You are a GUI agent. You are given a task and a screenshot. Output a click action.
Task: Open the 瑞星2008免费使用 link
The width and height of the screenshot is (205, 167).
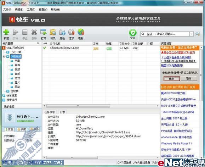[172, 66]
